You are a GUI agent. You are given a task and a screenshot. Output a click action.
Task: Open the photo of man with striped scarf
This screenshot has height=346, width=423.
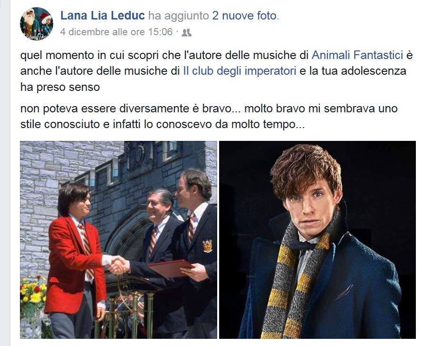pyautogui.click(x=317, y=239)
